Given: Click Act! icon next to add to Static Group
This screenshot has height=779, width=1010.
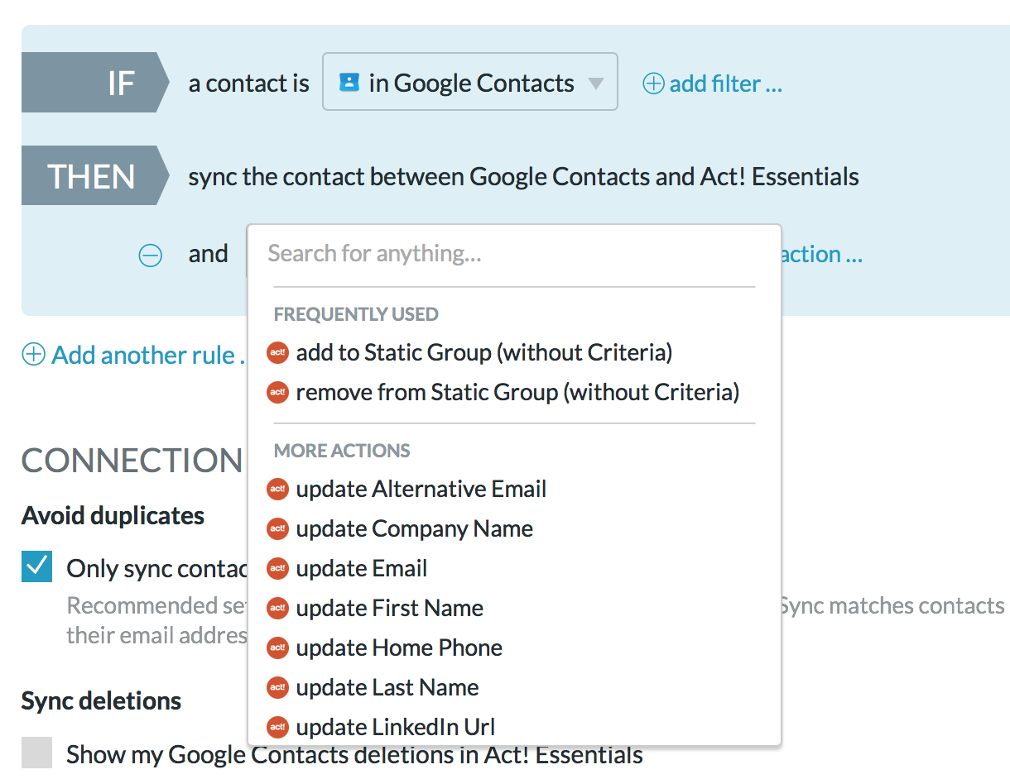Looking at the screenshot, I should [x=277, y=353].
